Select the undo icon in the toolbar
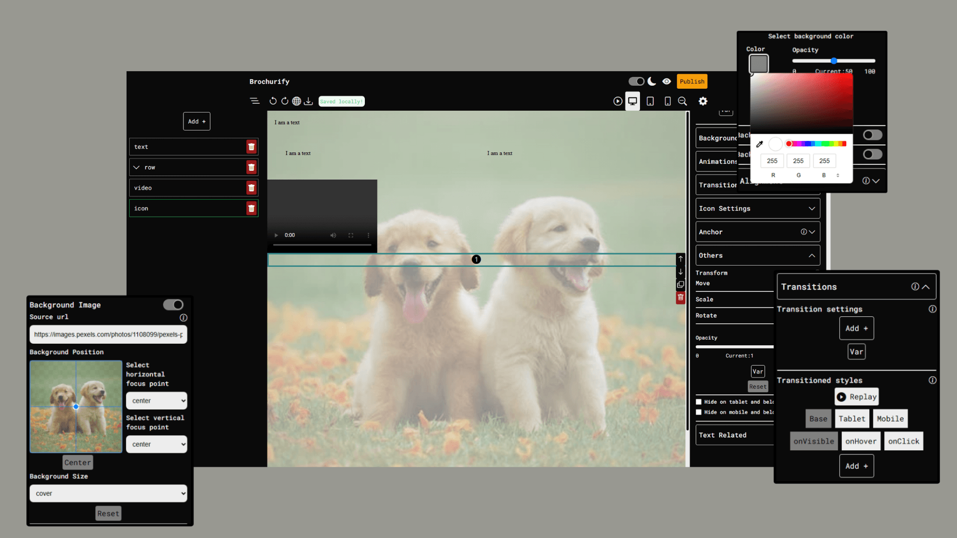957x538 pixels. click(273, 101)
